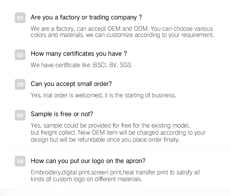Click the BSCI, BV, SGS certificate answer

(81, 65)
